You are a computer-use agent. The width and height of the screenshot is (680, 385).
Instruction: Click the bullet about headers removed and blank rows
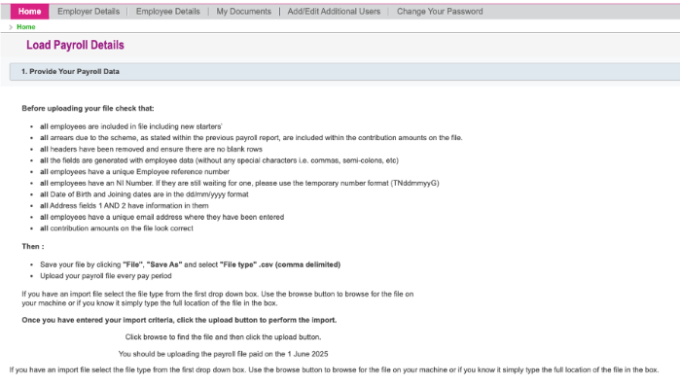(151, 149)
